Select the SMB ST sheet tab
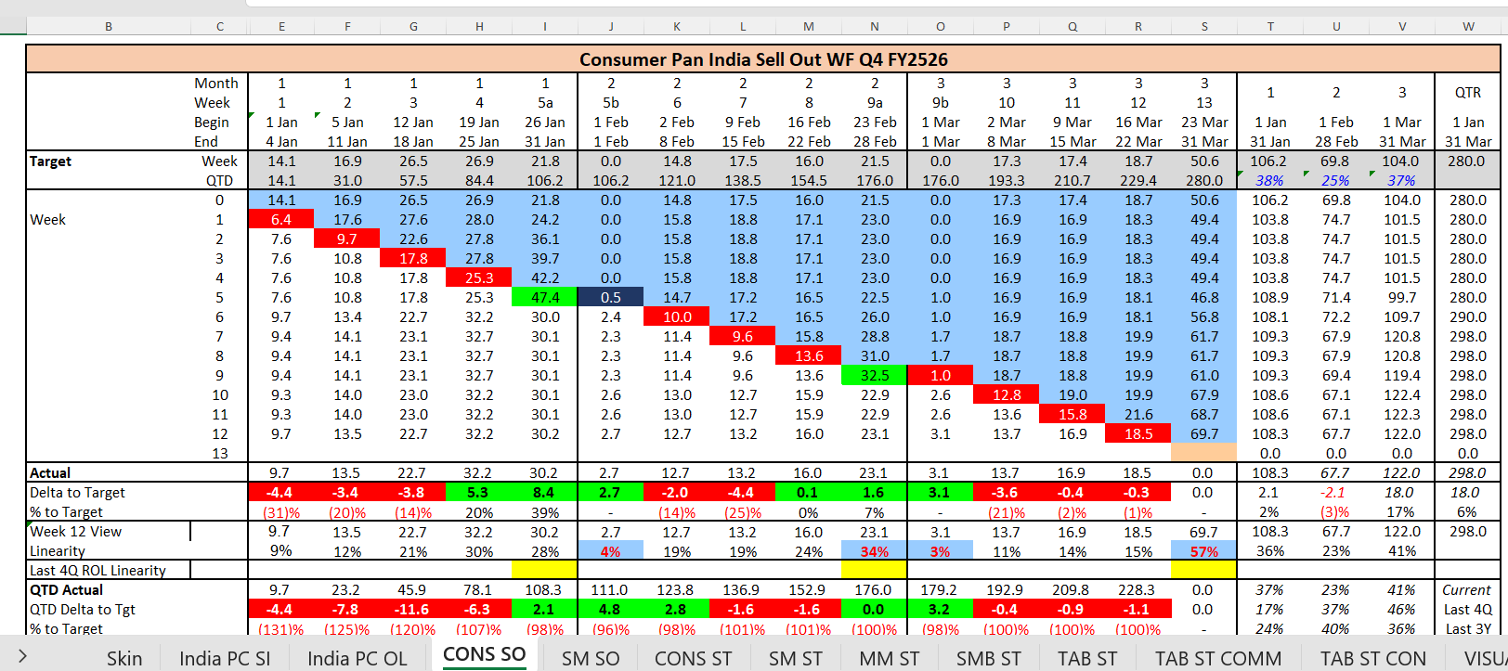This screenshot has width=1508, height=671. click(x=988, y=658)
